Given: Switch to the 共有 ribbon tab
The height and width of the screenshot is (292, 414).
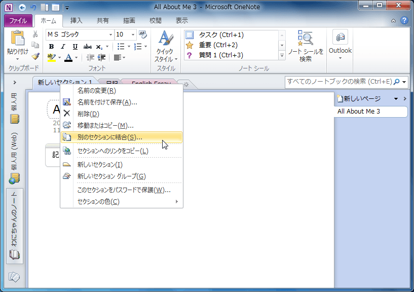Looking at the screenshot, I should click(x=103, y=21).
